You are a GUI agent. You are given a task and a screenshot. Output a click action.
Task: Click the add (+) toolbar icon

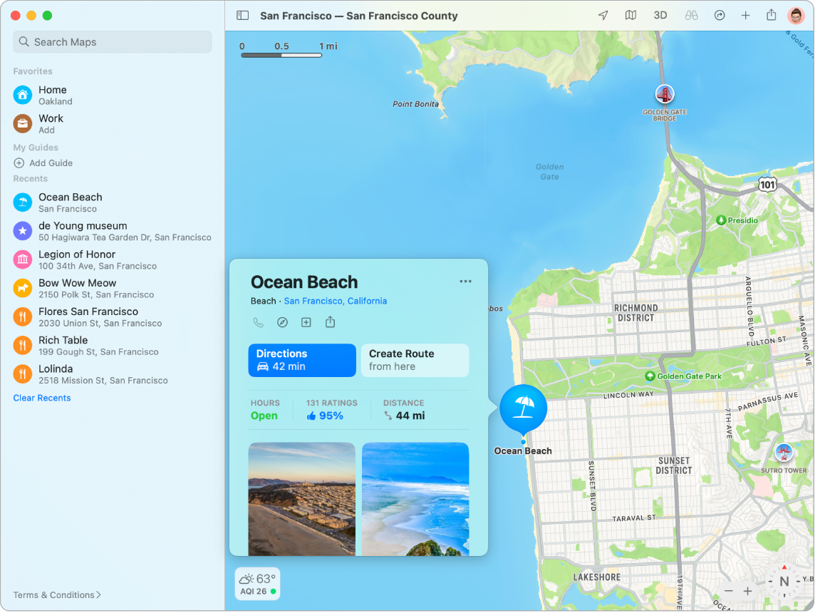point(745,15)
